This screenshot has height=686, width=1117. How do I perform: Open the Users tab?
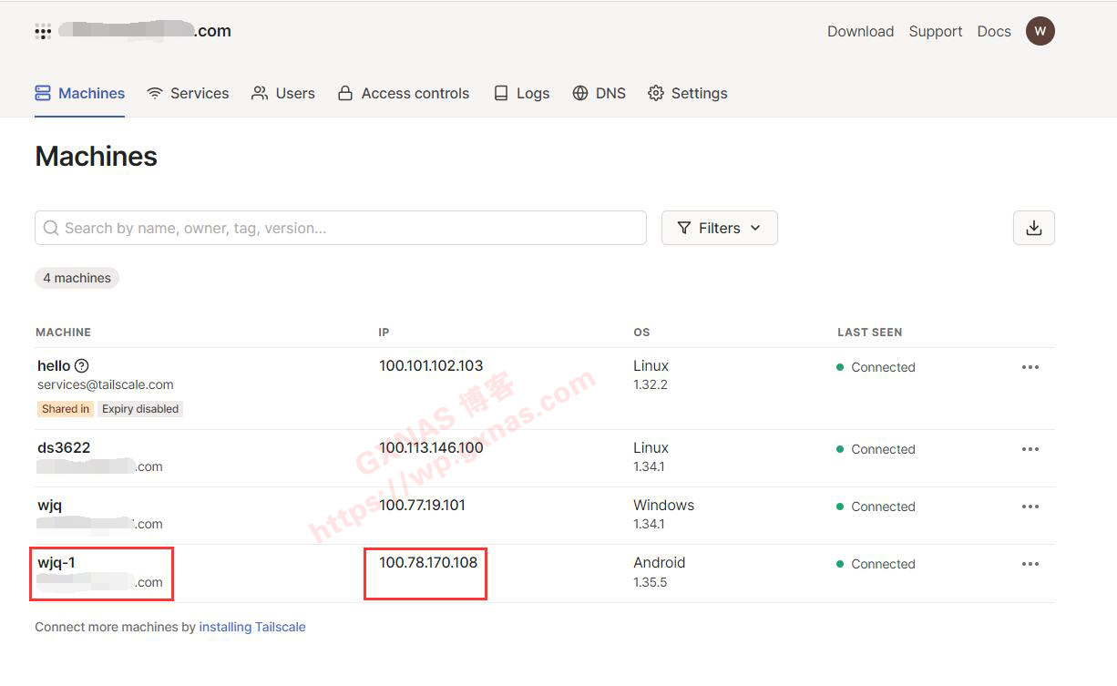[283, 93]
